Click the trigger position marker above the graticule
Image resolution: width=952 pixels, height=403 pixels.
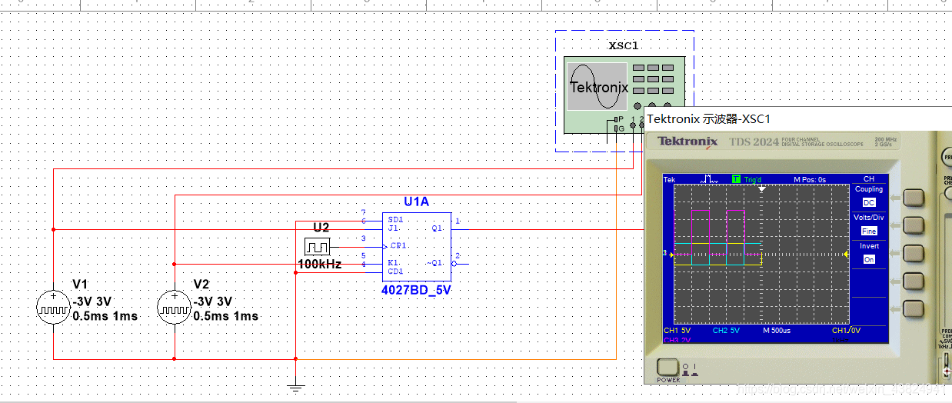coord(762,188)
